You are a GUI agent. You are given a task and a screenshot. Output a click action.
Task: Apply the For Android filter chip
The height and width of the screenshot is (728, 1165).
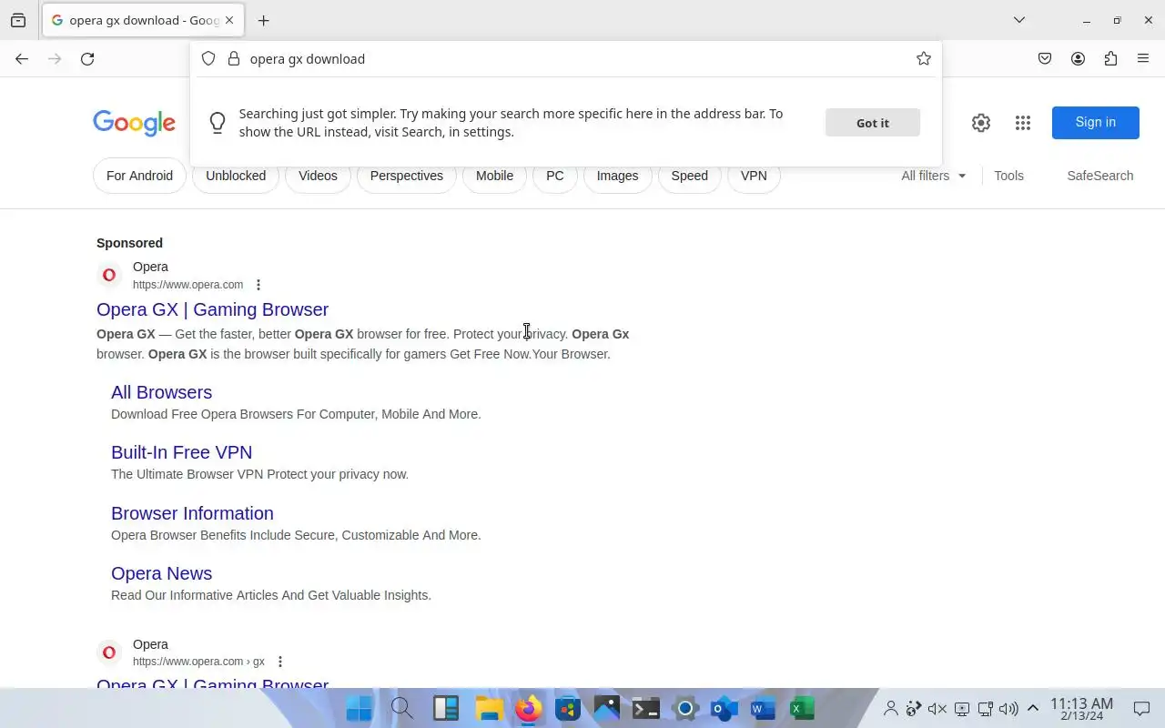[139, 176]
